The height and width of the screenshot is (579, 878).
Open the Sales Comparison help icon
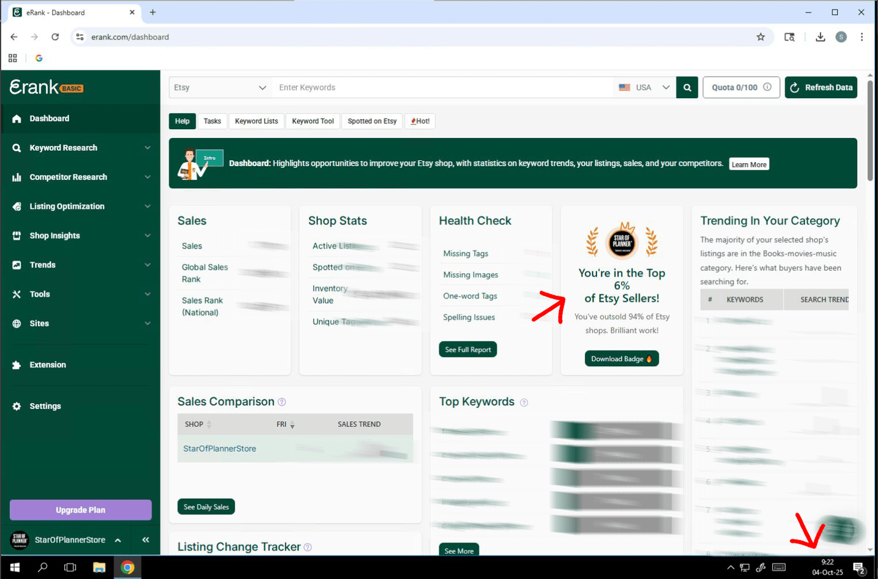pos(282,402)
